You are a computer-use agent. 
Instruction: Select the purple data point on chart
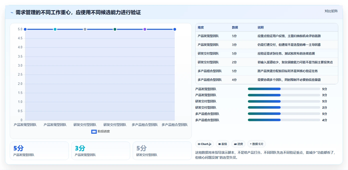coord(145,29)
